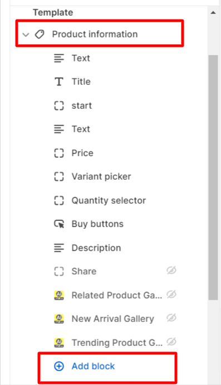Image resolution: width=221 pixels, height=385 pixels.
Task: Unhide the Related Product Gallery block
Action: tap(171, 294)
